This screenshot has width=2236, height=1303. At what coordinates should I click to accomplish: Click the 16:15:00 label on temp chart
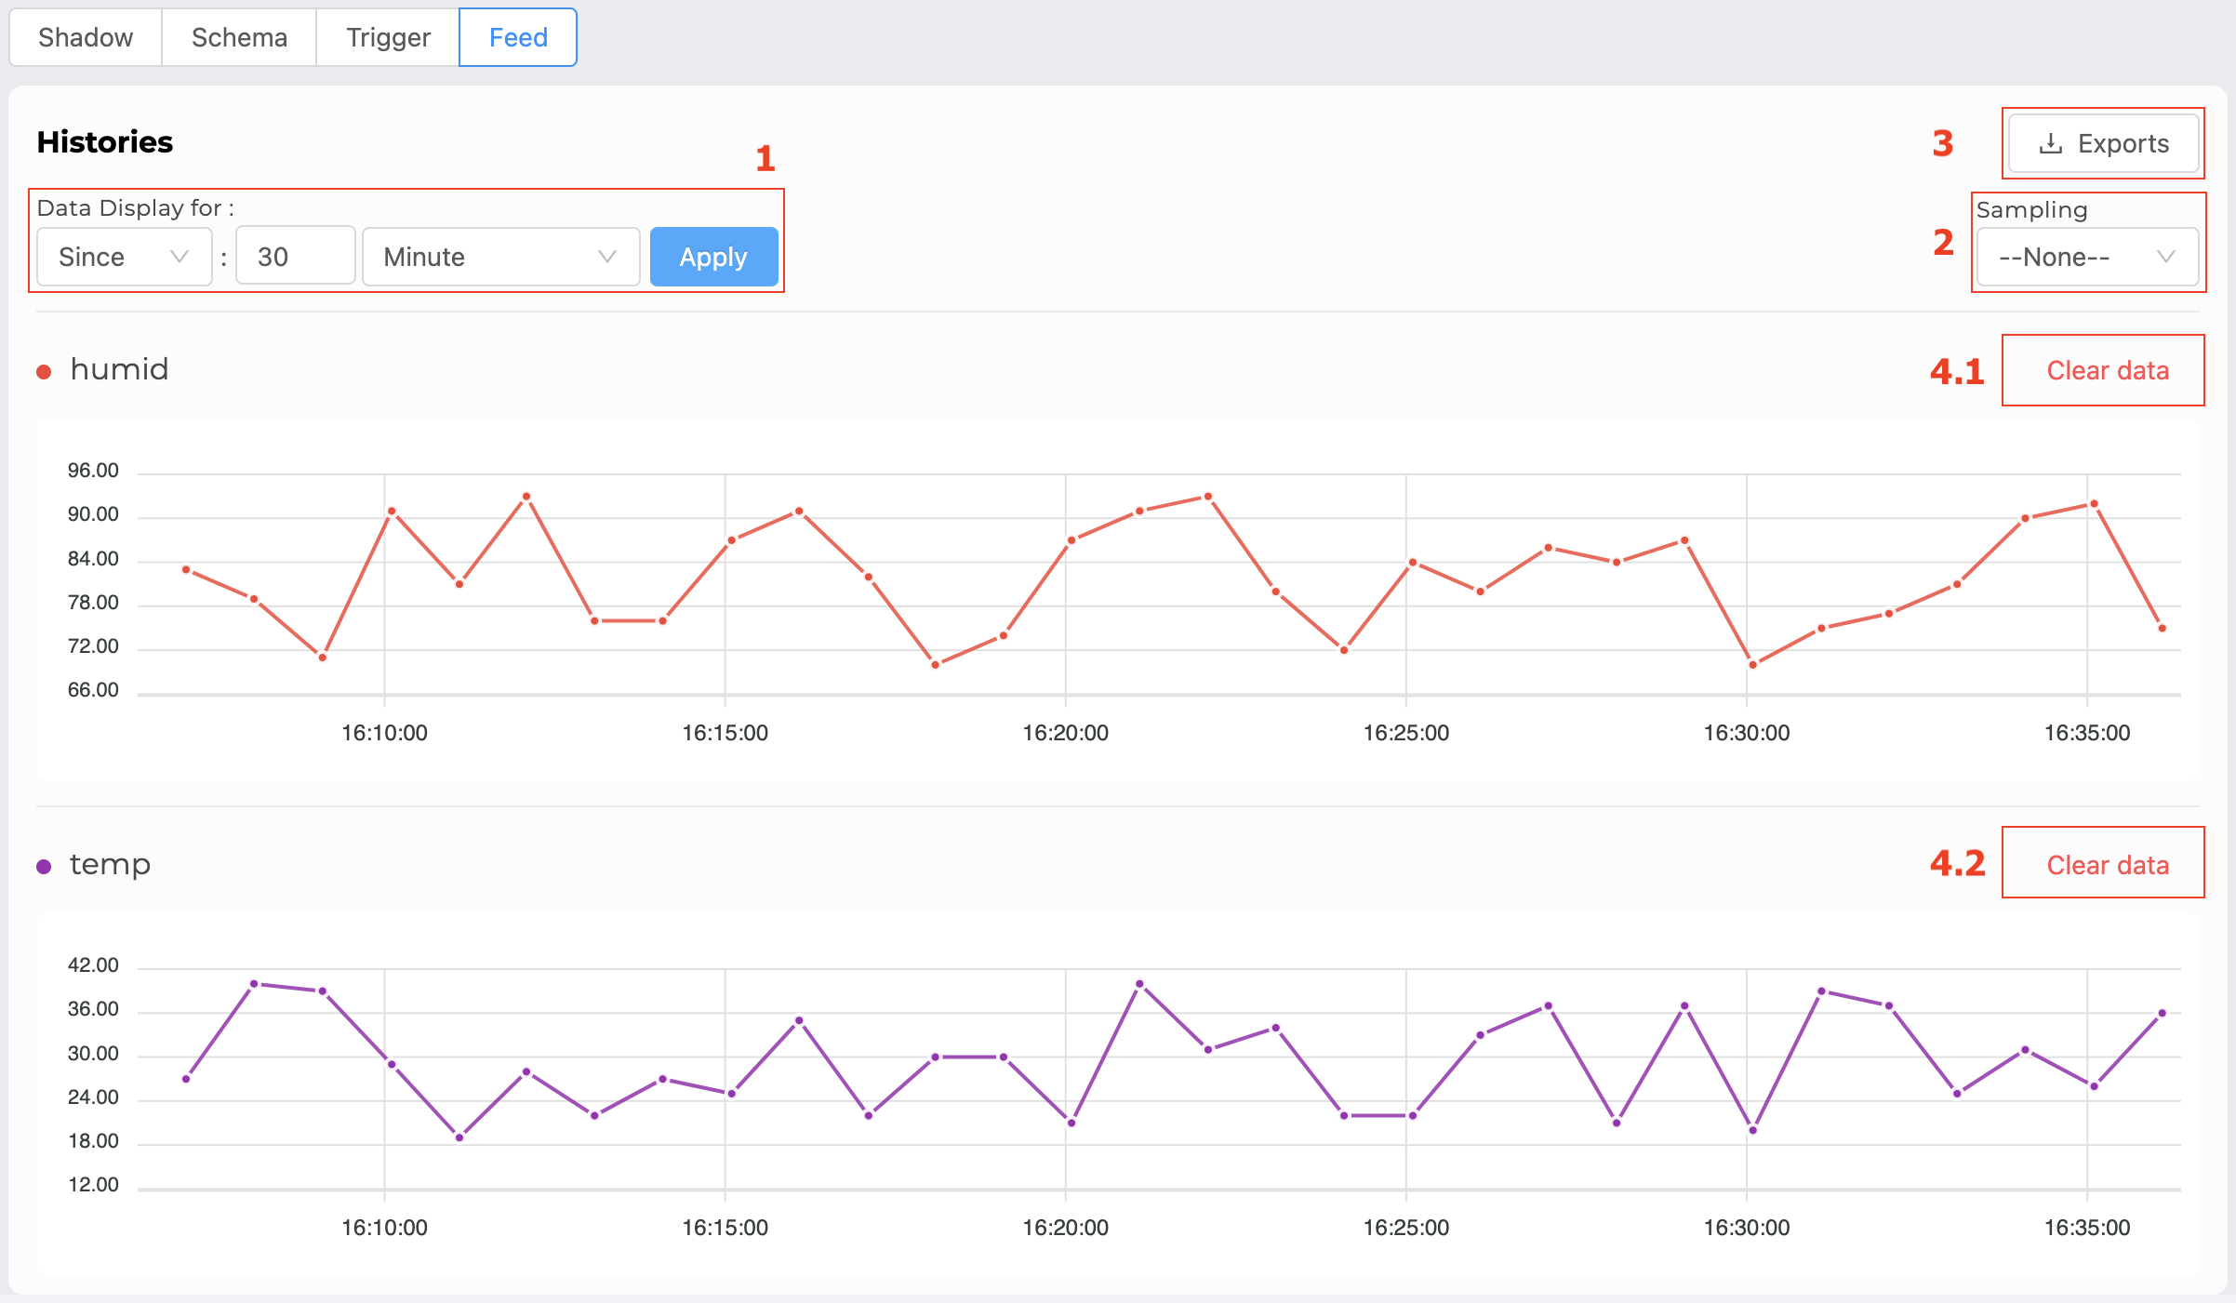[725, 1228]
